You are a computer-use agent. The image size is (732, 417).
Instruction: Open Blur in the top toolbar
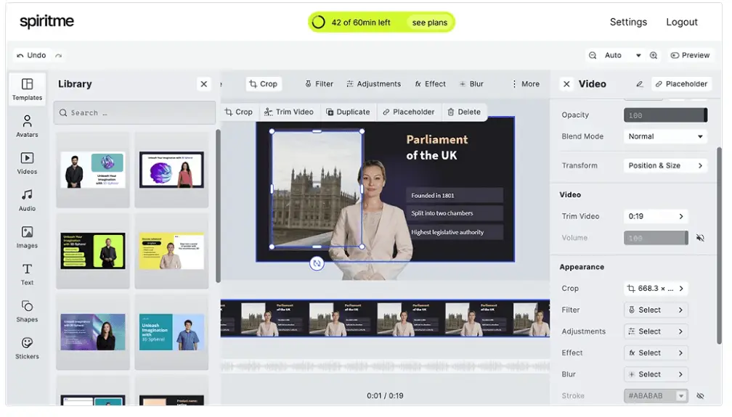point(471,84)
